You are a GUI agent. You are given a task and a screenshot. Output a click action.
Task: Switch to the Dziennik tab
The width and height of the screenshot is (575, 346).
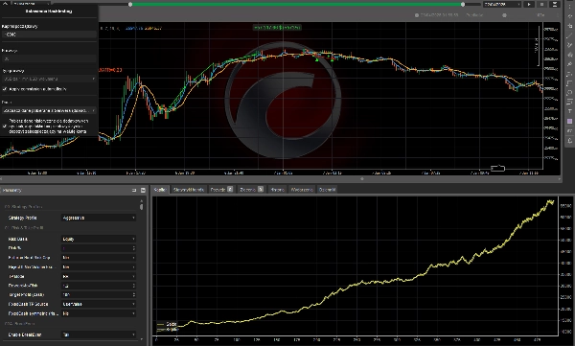tap(327, 190)
